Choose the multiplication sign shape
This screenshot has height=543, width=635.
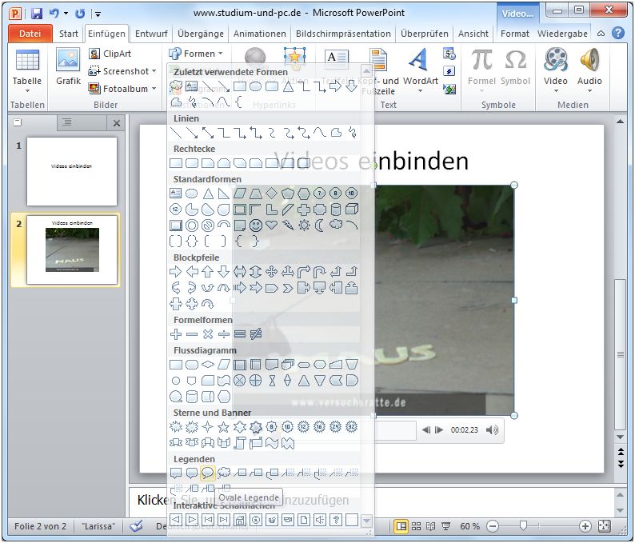(x=208, y=334)
